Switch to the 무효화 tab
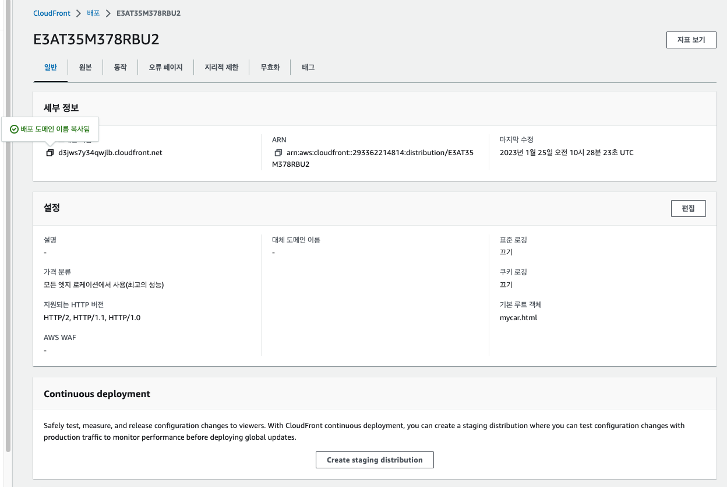 click(x=270, y=68)
